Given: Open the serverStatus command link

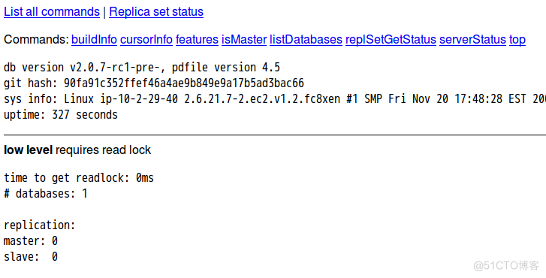Looking at the screenshot, I should click(x=472, y=40).
